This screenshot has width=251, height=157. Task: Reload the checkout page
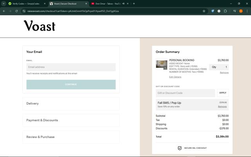tap(16, 11)
